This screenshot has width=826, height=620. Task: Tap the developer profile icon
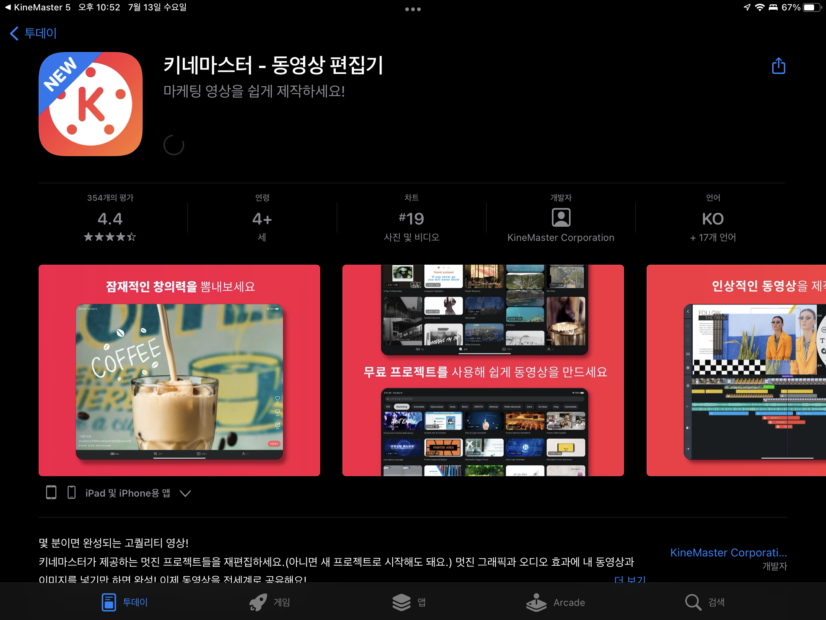click(x=560, y=217)
